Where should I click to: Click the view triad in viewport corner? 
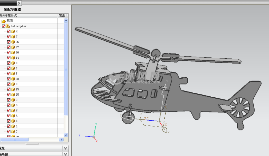(89, 133)
